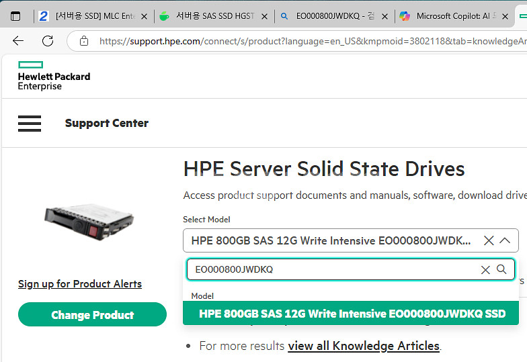527x362 pixels.
Task: Collapse the Select Model dropdown chevron
Action: point(505,240)
